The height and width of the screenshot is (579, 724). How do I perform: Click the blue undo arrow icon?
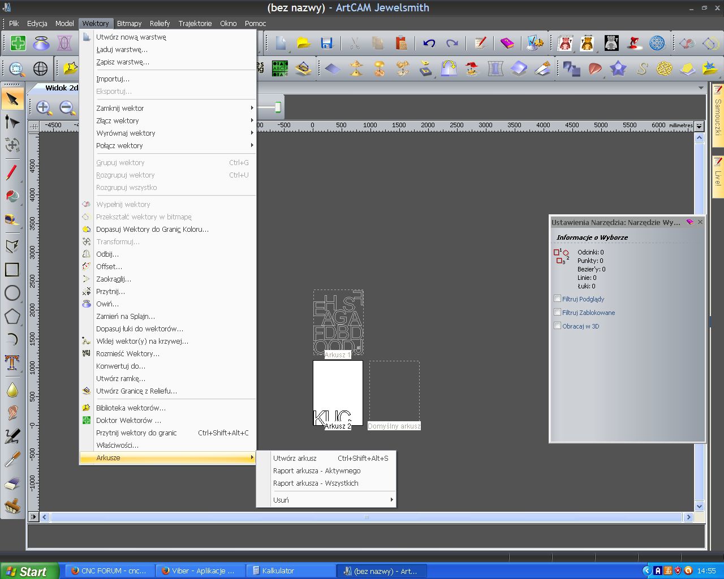click(x=429, y=43)
